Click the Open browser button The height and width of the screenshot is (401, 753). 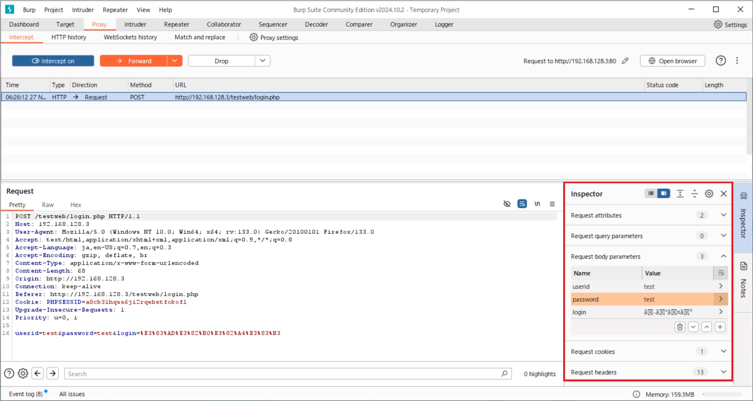(672, 61)
